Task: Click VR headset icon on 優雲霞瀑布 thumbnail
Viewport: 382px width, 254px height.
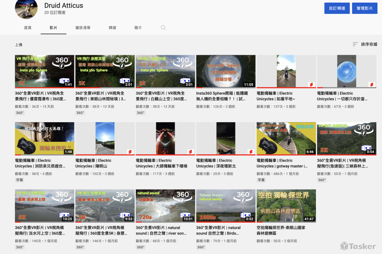Action: [x=63, y=81]
